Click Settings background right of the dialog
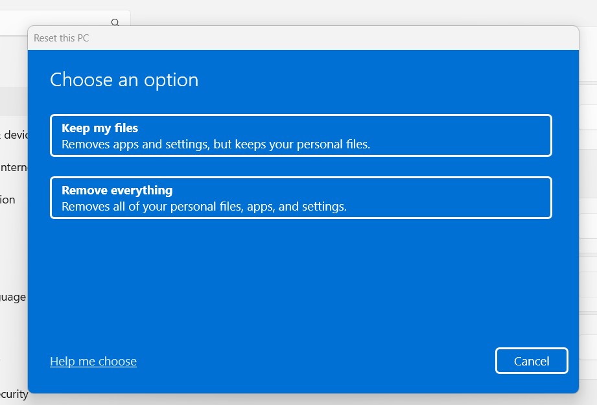597x405 pixels. click(x=588, y=194)
